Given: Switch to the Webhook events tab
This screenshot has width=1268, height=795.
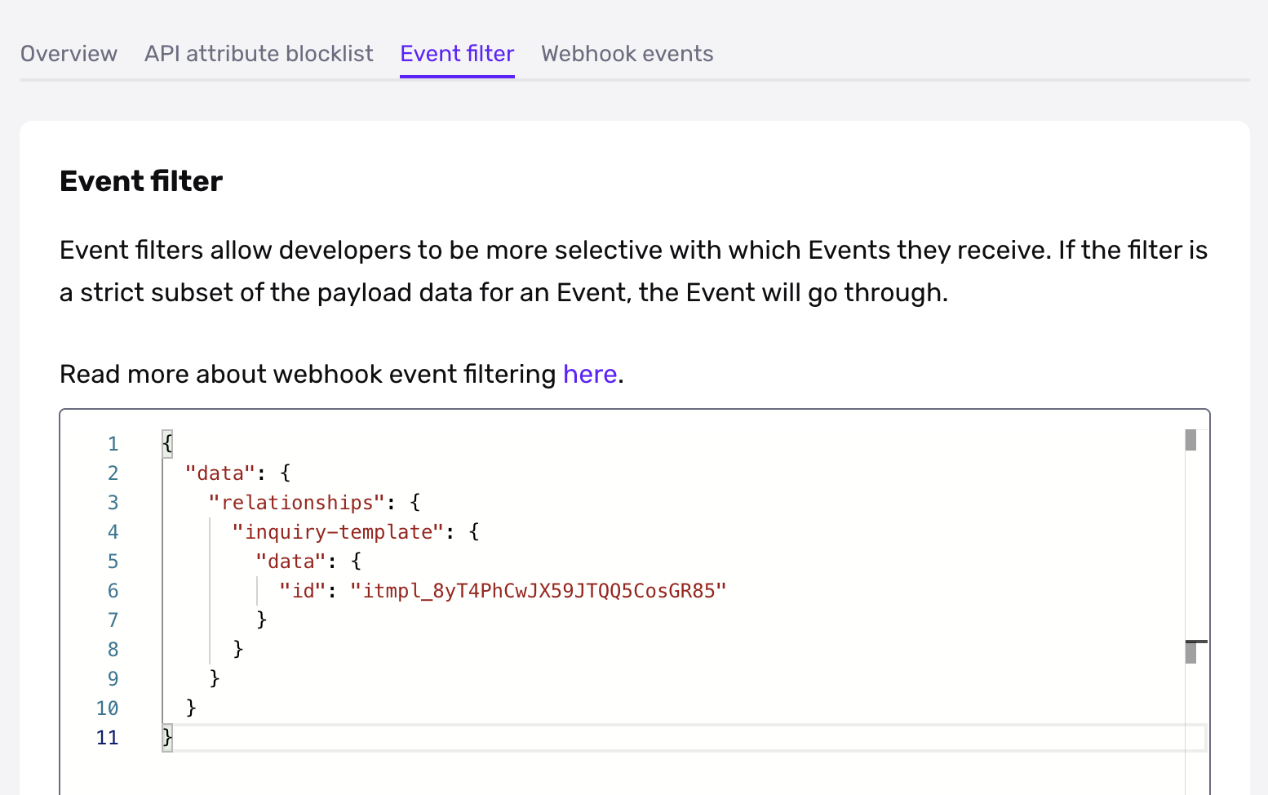Looking at the screenshot, I should (x=627, y=53).
